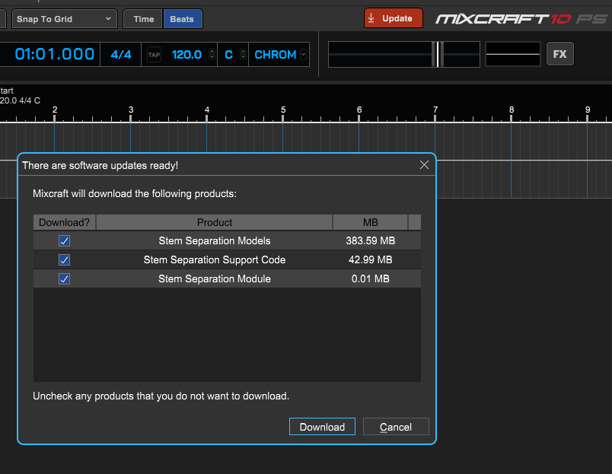Select the Stem Separation Support Code text
The width and height of the screenshot is (612, 474).
point(215,259)
